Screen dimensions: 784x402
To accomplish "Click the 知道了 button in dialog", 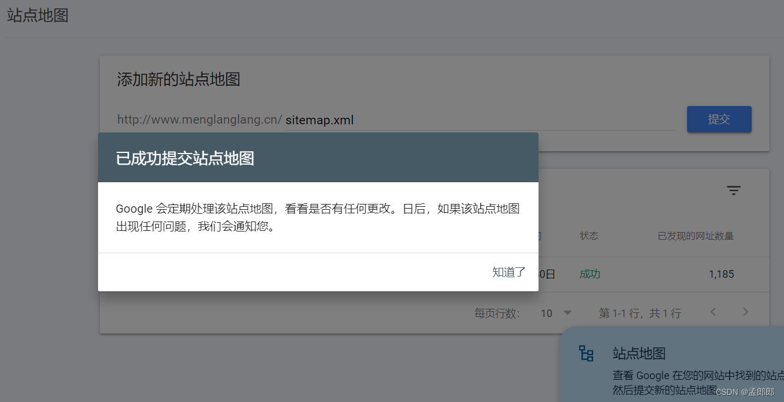I will pyautogui.click(x=509, y=272).
